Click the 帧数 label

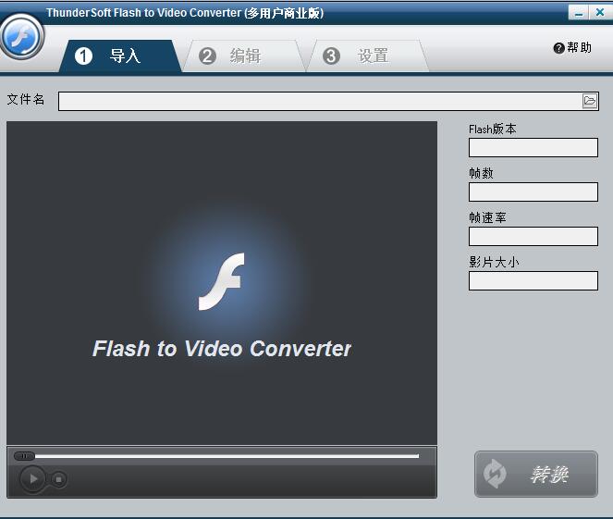(x=482, y=173)
